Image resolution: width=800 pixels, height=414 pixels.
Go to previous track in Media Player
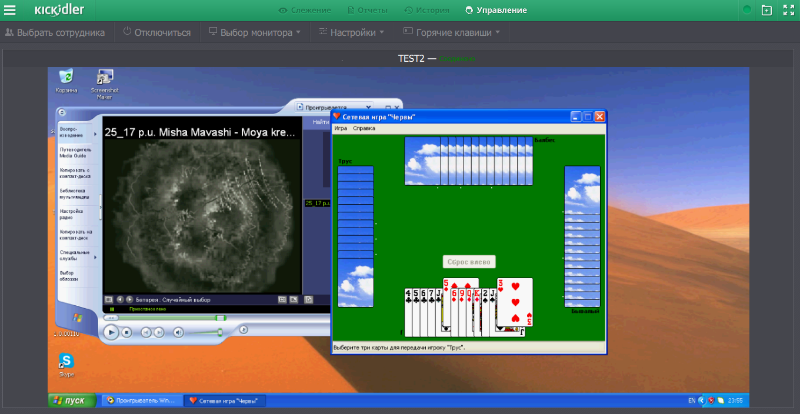(x=146, y=333)
